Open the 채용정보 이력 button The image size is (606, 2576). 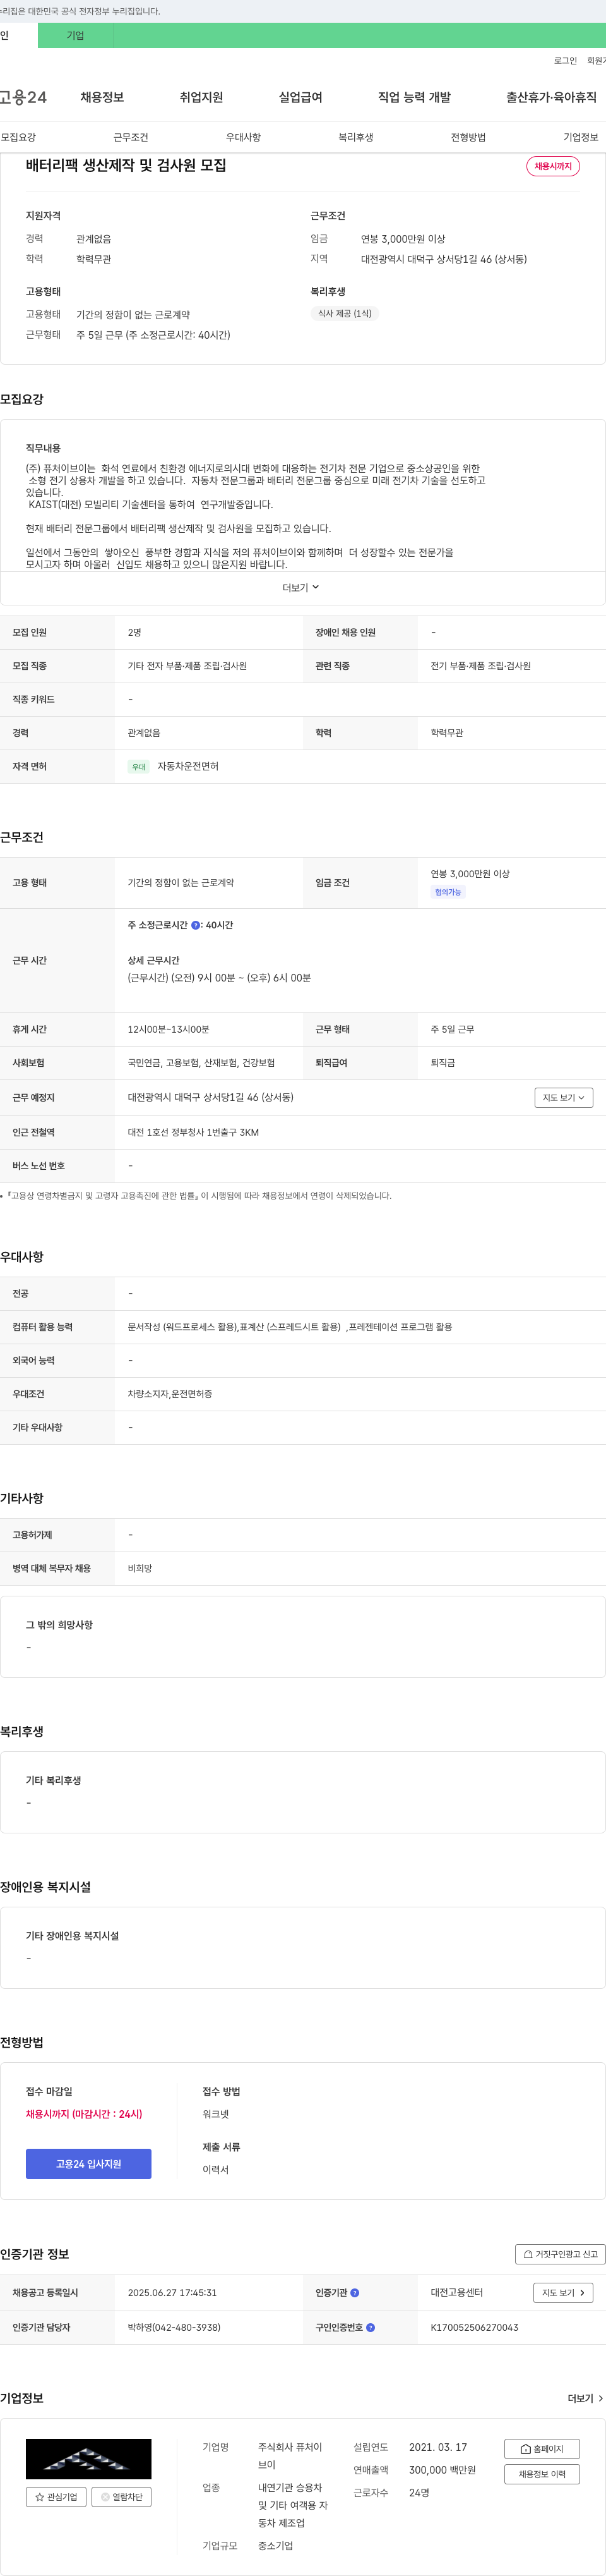(x=542, y=2474)
